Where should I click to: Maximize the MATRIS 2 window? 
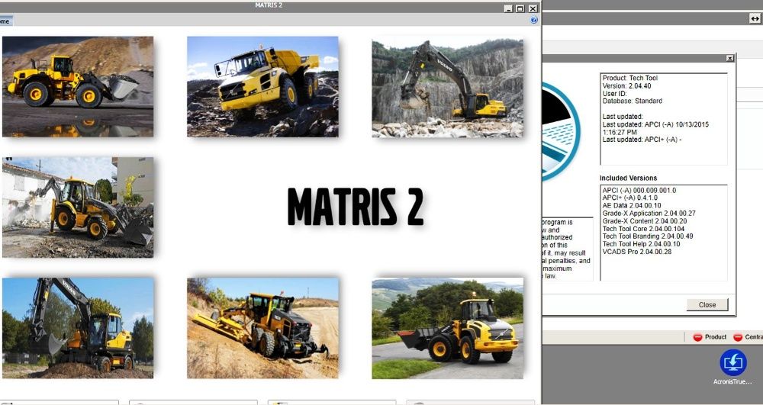[520, 8]
